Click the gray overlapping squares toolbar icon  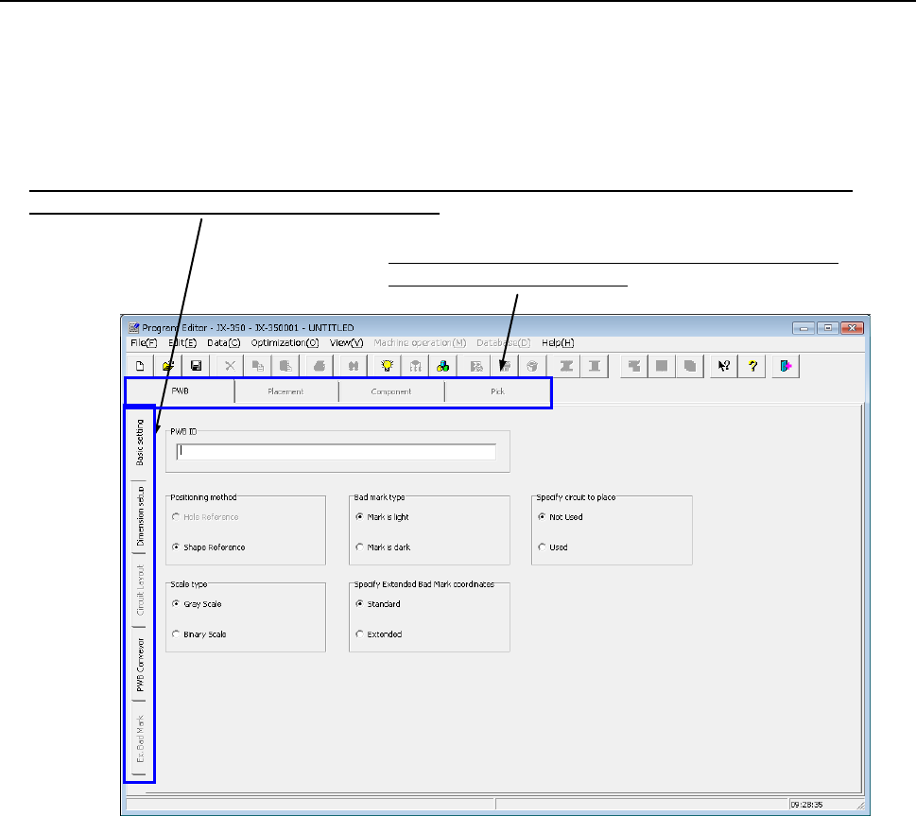690,366
